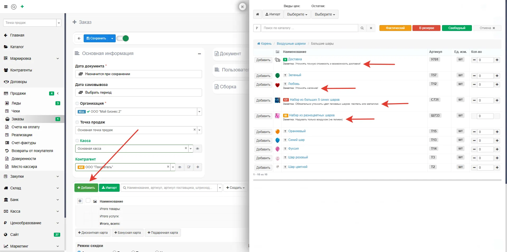Screen dimensions: 507x252
Task: Click the orange Фактический stock filter
Action: [x=395, y=28]
